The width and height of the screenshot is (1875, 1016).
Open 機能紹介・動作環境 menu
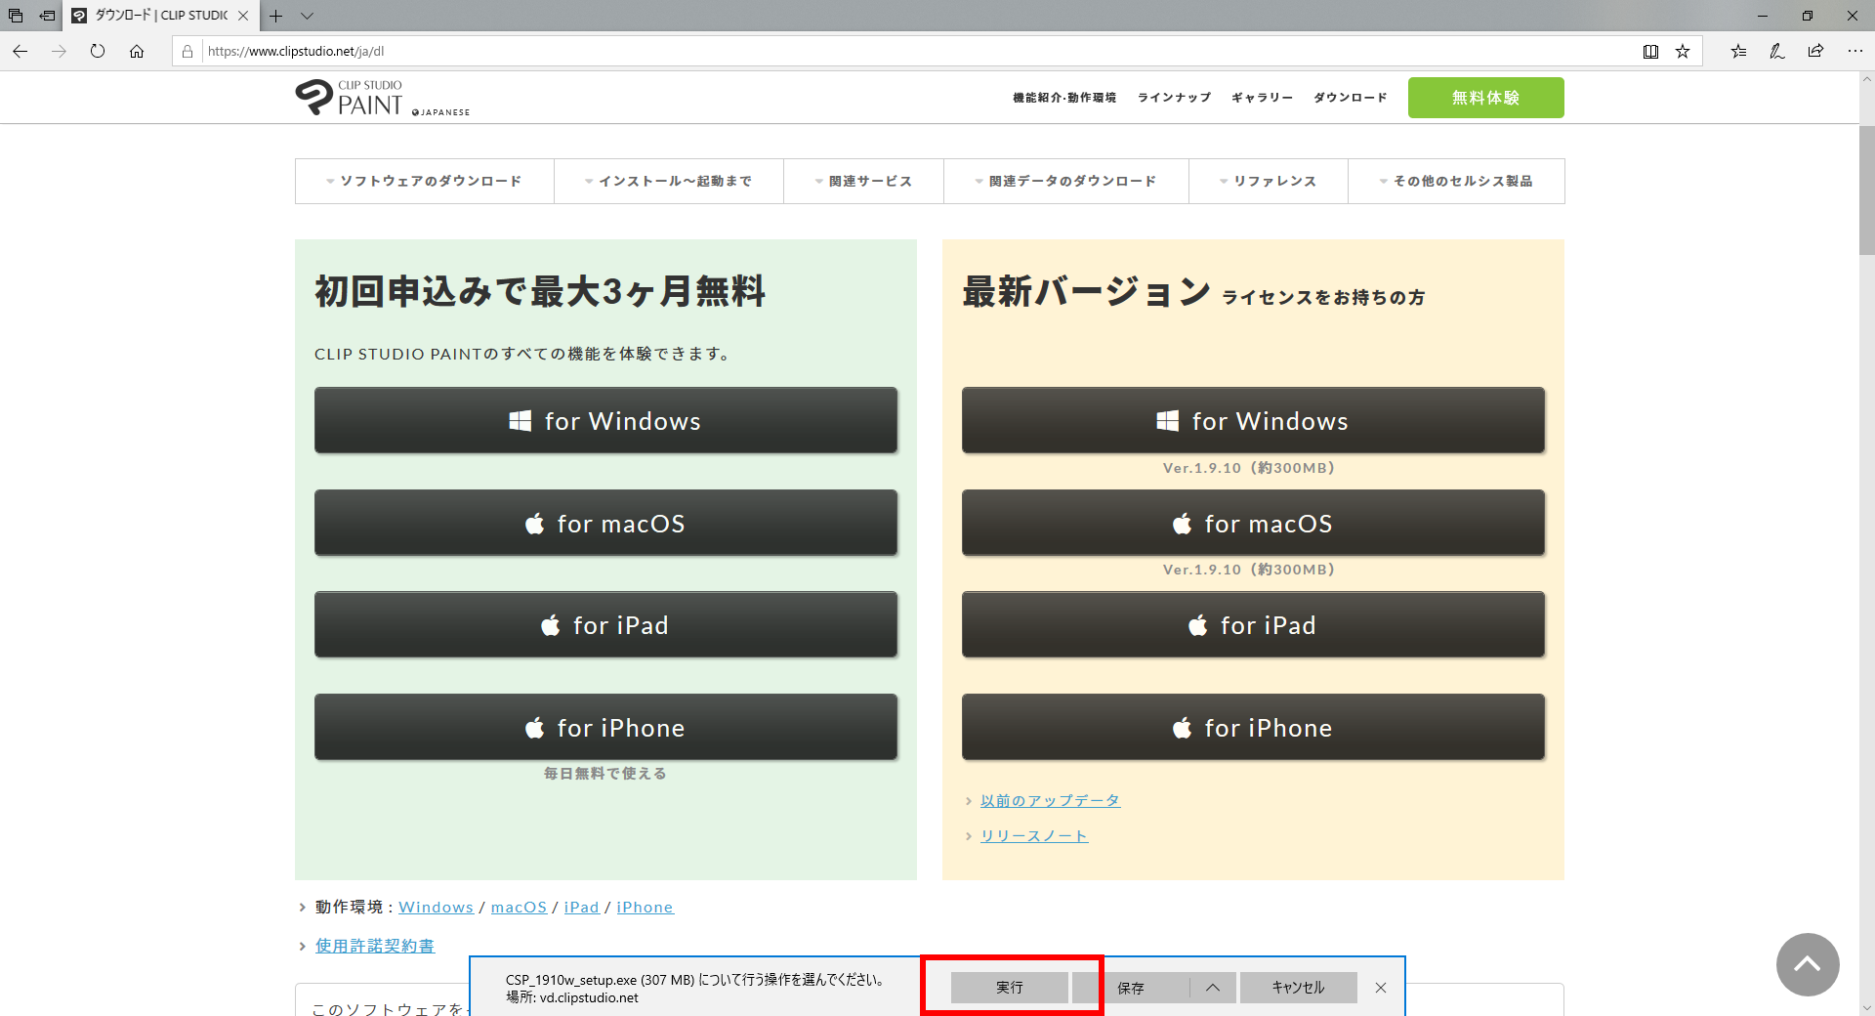tap(1064, 98)
